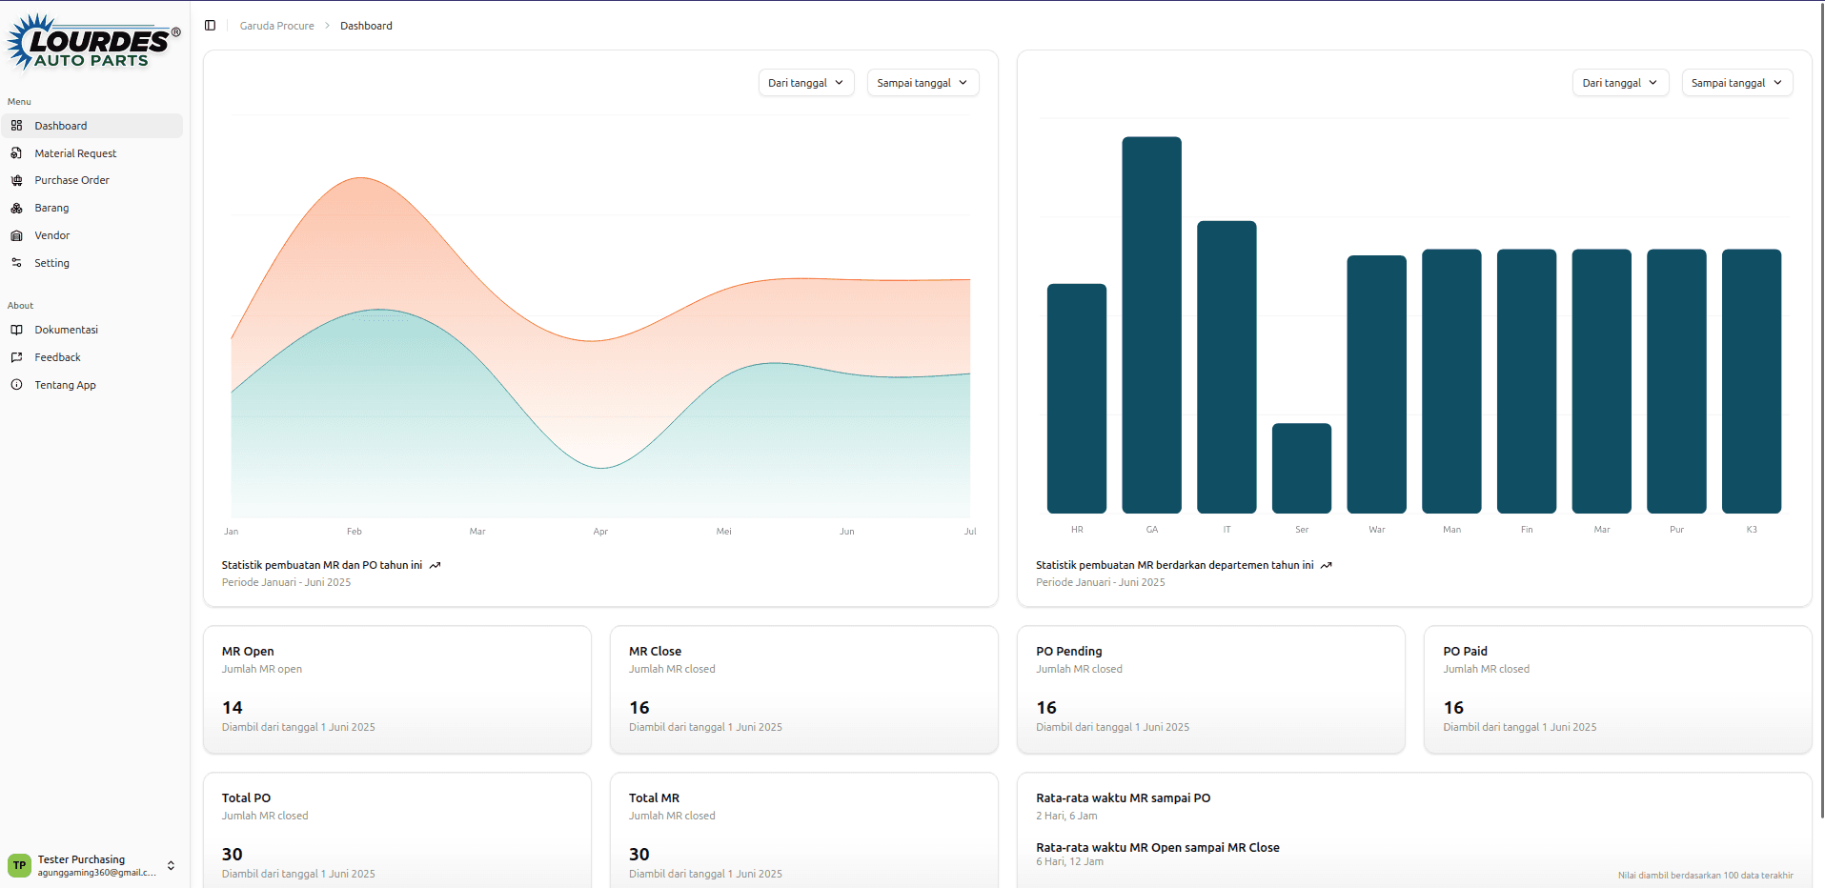Open the Sampai tanggal dropdown on right chart
This screenshot has height=888, width=1825.
(1736, 83)
